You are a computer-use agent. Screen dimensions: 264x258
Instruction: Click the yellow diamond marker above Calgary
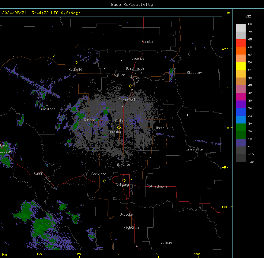124,180
